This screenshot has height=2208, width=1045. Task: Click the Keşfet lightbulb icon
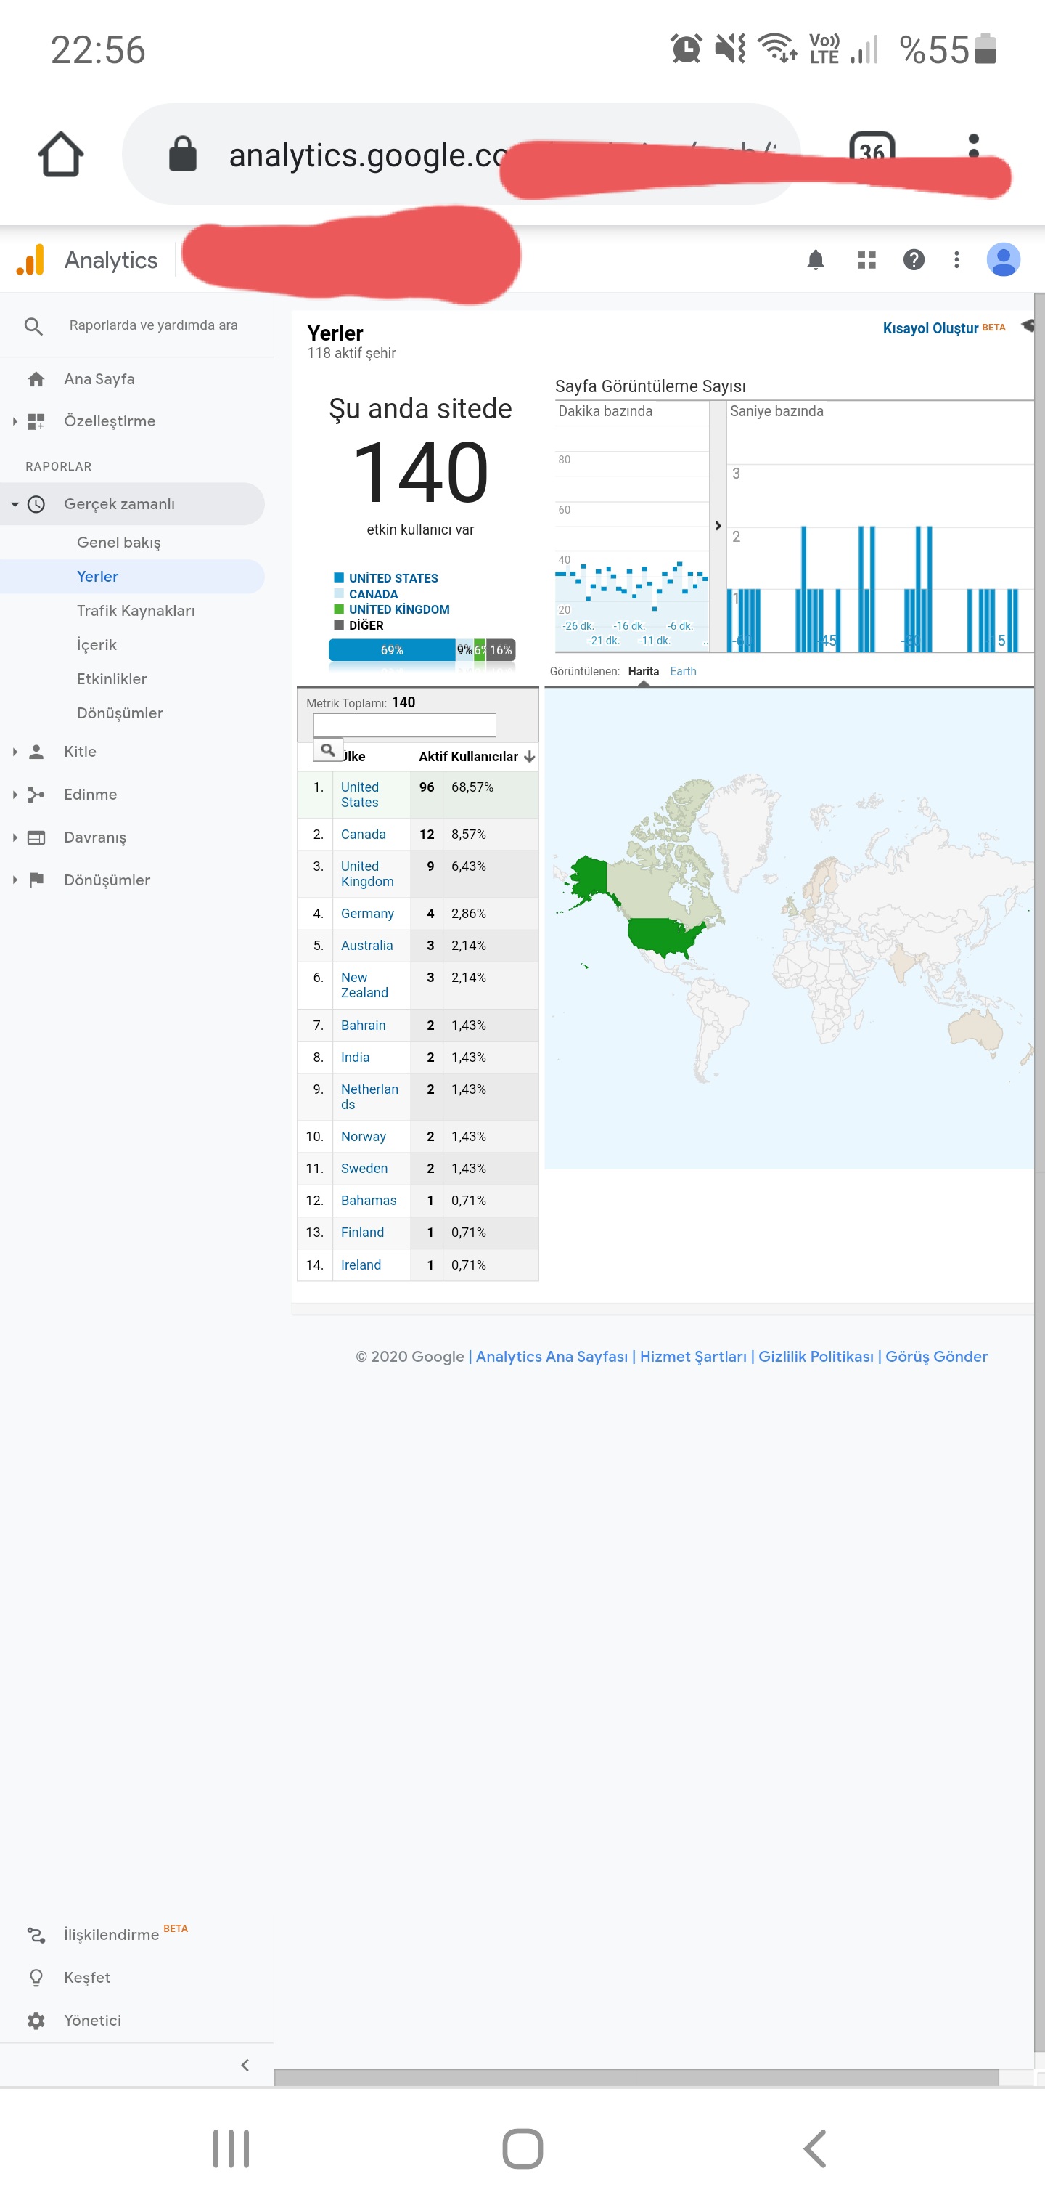36,1978
